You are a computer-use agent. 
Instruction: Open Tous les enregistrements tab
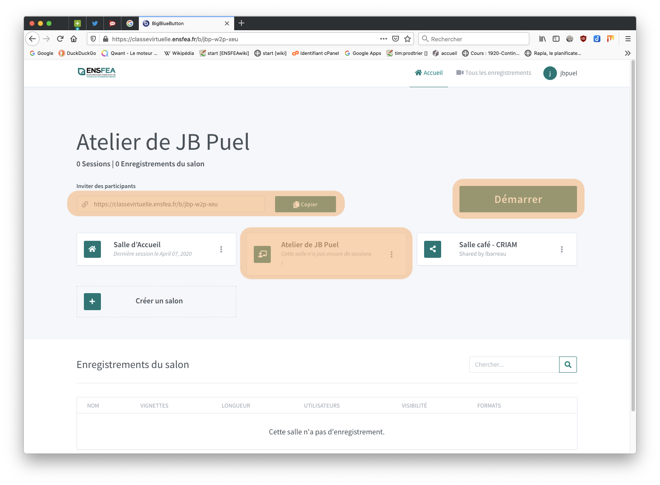click(494, 73)
